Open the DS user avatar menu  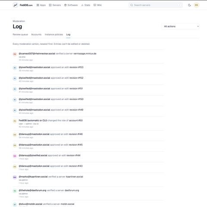click(196, 5)
